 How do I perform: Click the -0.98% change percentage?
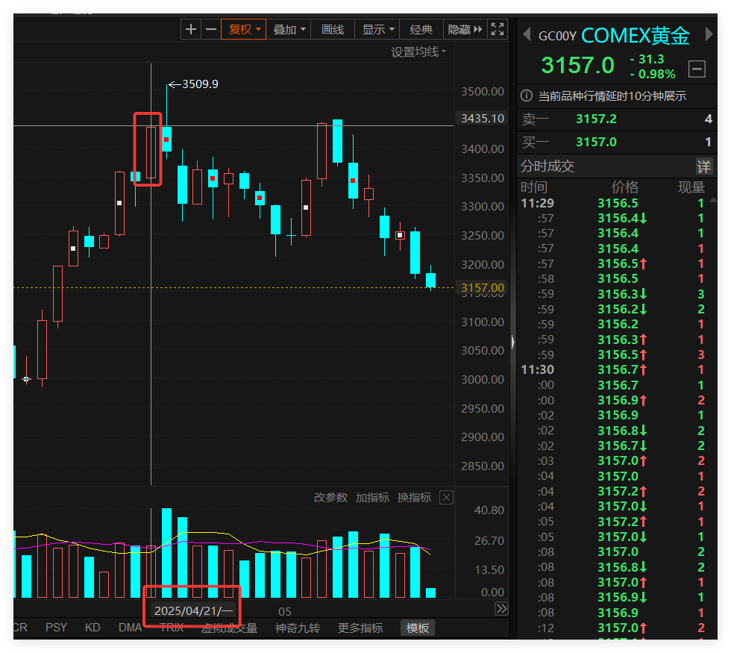click(652, 74)
